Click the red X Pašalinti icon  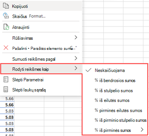(x=6, y=48)
